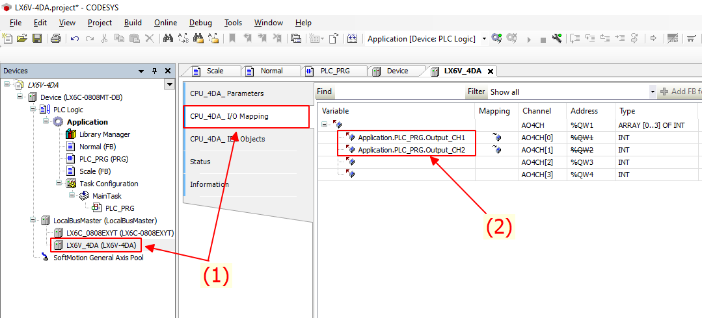Save the project using the floppy disk icon

coord(36,39)
